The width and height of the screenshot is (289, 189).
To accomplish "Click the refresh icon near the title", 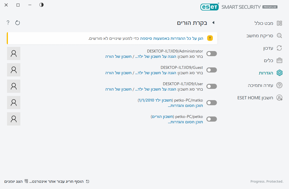I will coord(17,23).
